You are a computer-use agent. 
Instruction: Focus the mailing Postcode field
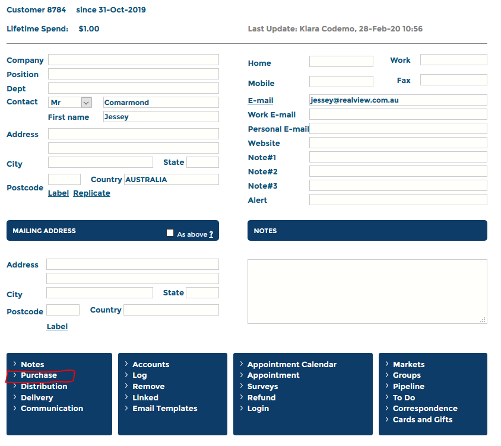click(x=63, y=310)
